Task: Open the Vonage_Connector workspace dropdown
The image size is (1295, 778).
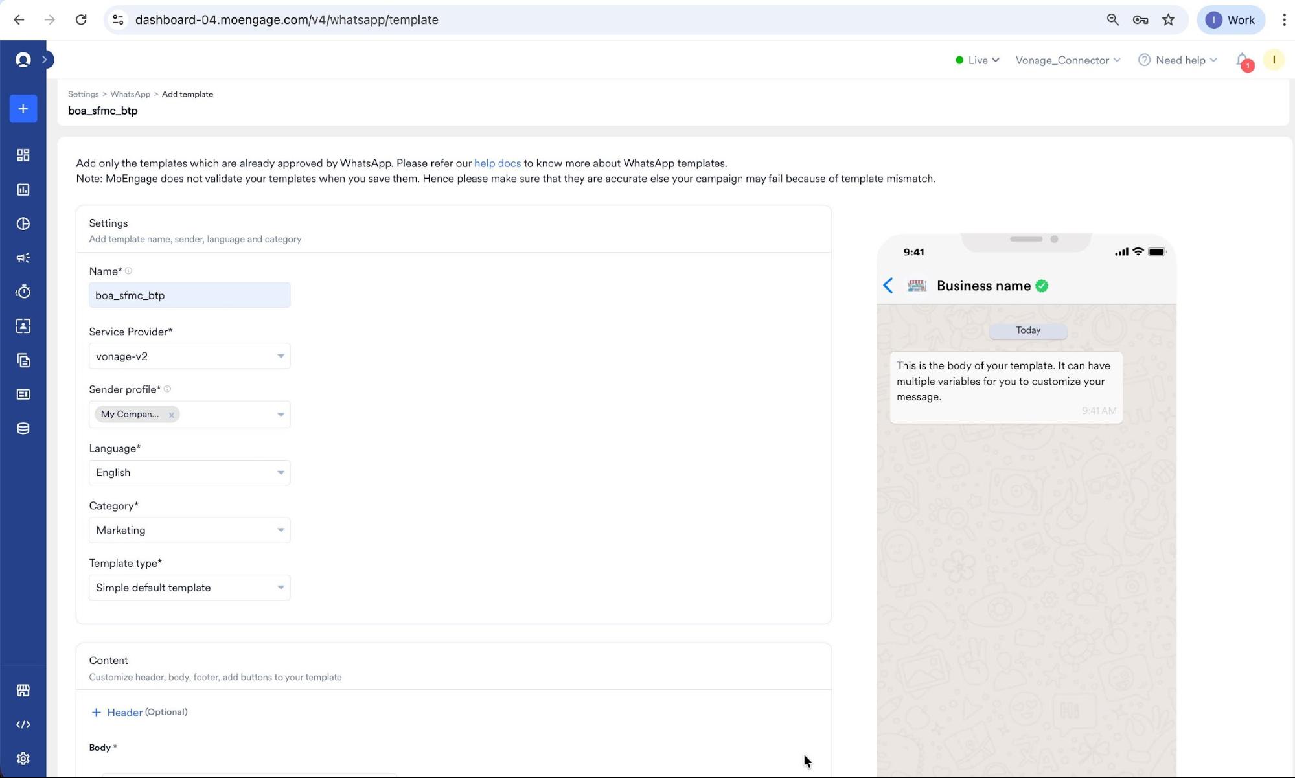Action: point(1068,60)
